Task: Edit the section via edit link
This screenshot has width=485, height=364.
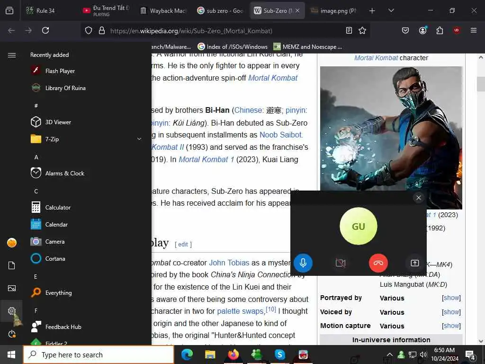Action: [x=183, y=244]
